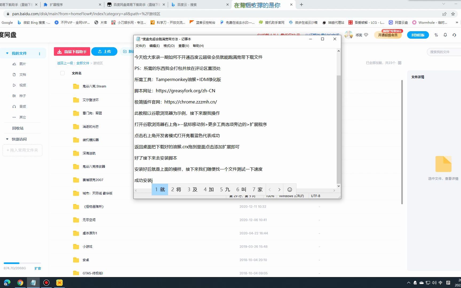Open the 虐杀原形1 folder

pos(90,233)
